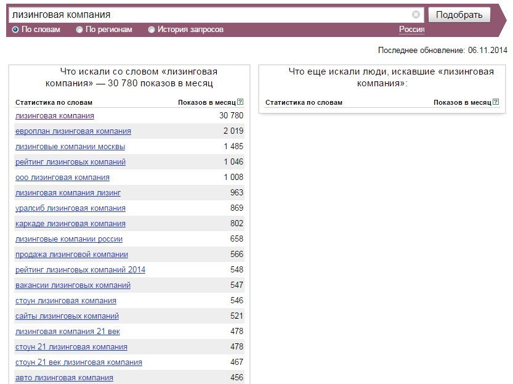Open ооо лизинговая компания link
The height and width of the screenshot is (384, 513).
62,177
